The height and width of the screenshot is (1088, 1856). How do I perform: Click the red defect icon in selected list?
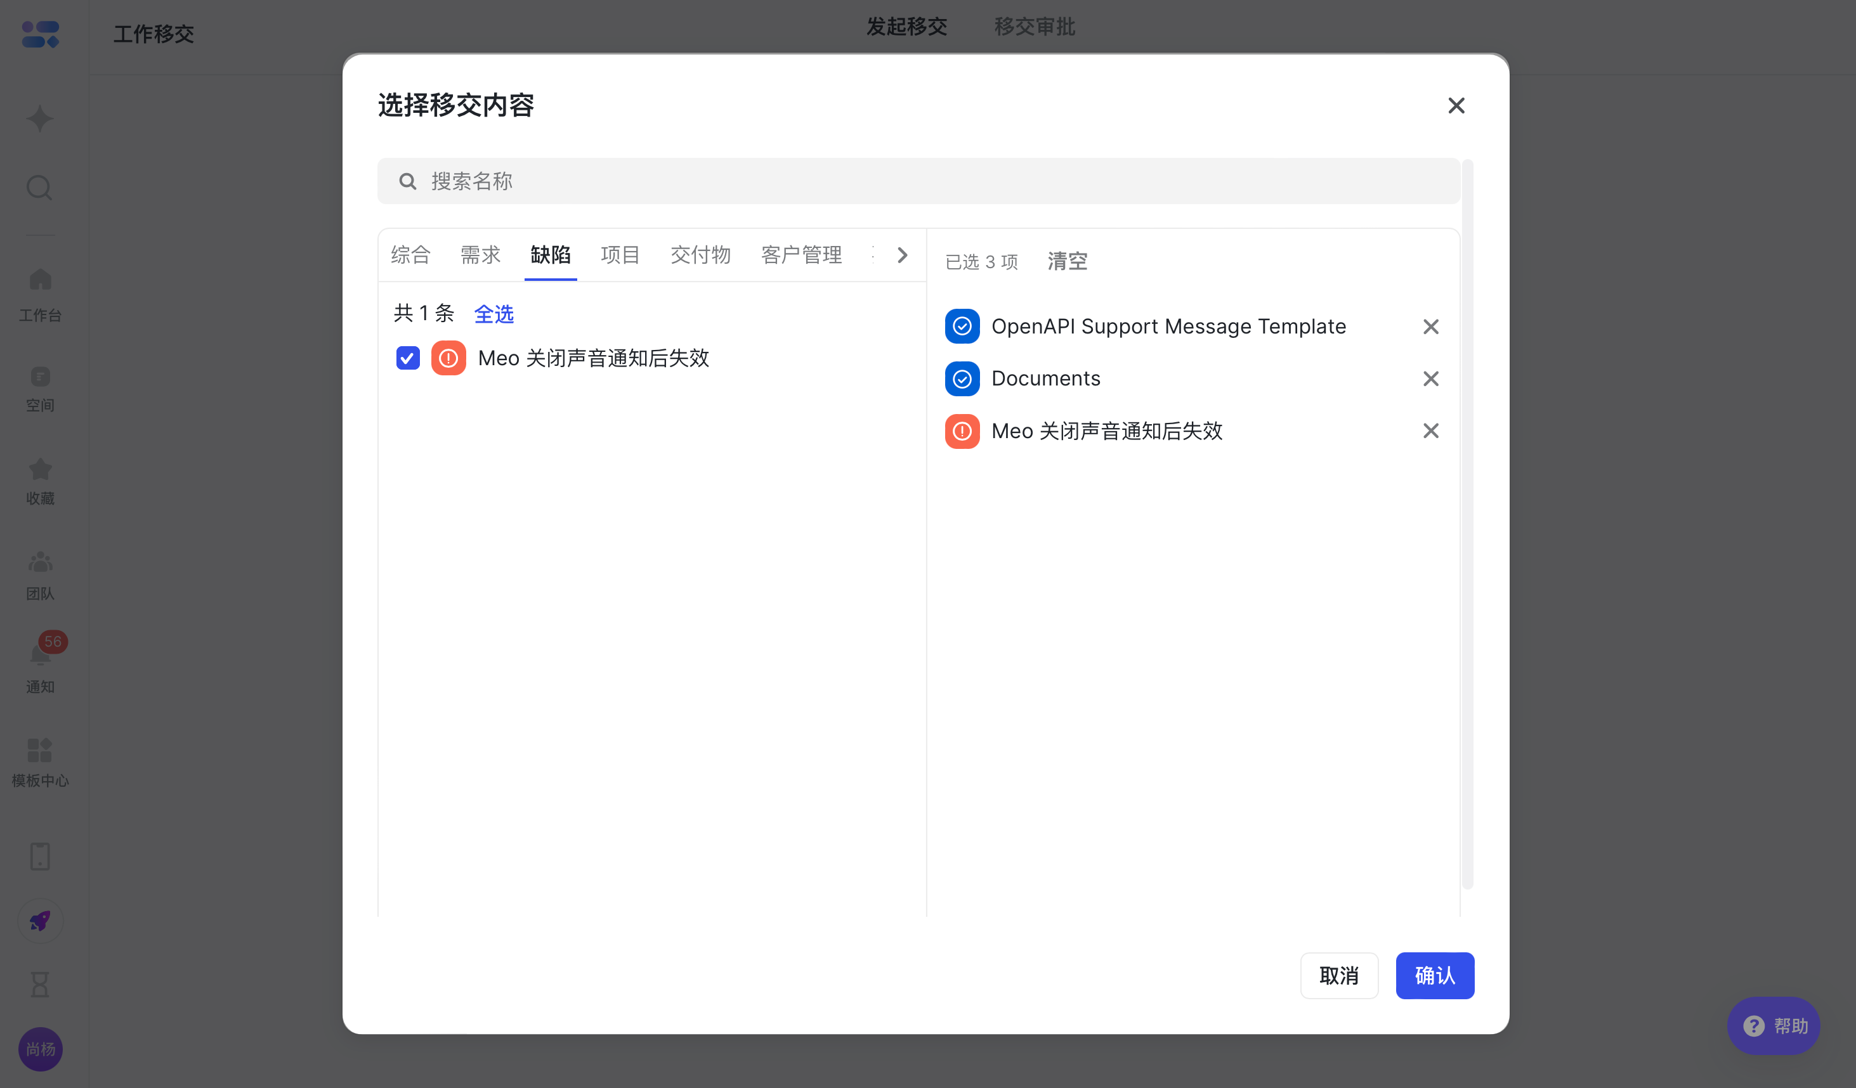(x=962, y=431)
